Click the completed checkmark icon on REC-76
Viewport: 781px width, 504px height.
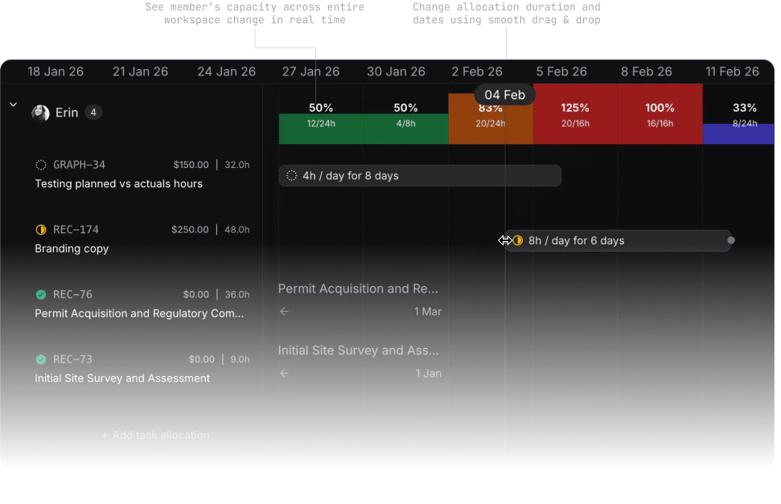(41, 294)
